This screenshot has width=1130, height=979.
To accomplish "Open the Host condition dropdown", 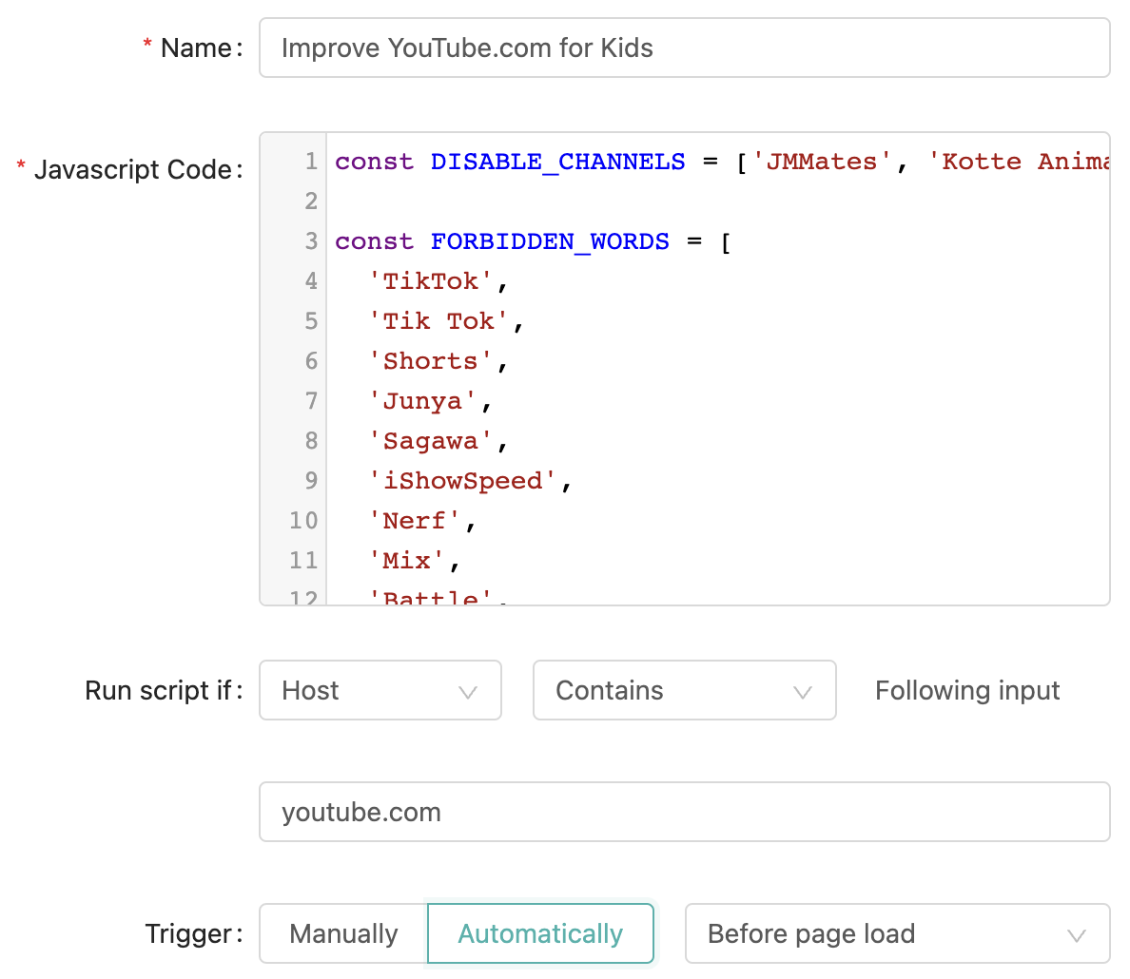I will [380, 690].
